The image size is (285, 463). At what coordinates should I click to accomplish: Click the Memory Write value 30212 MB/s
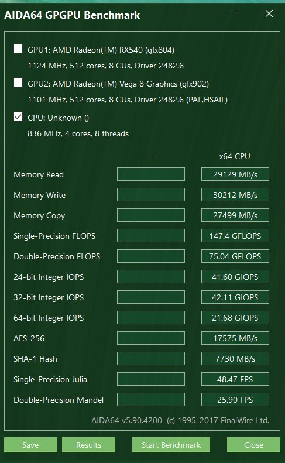[x=235, y=195]
